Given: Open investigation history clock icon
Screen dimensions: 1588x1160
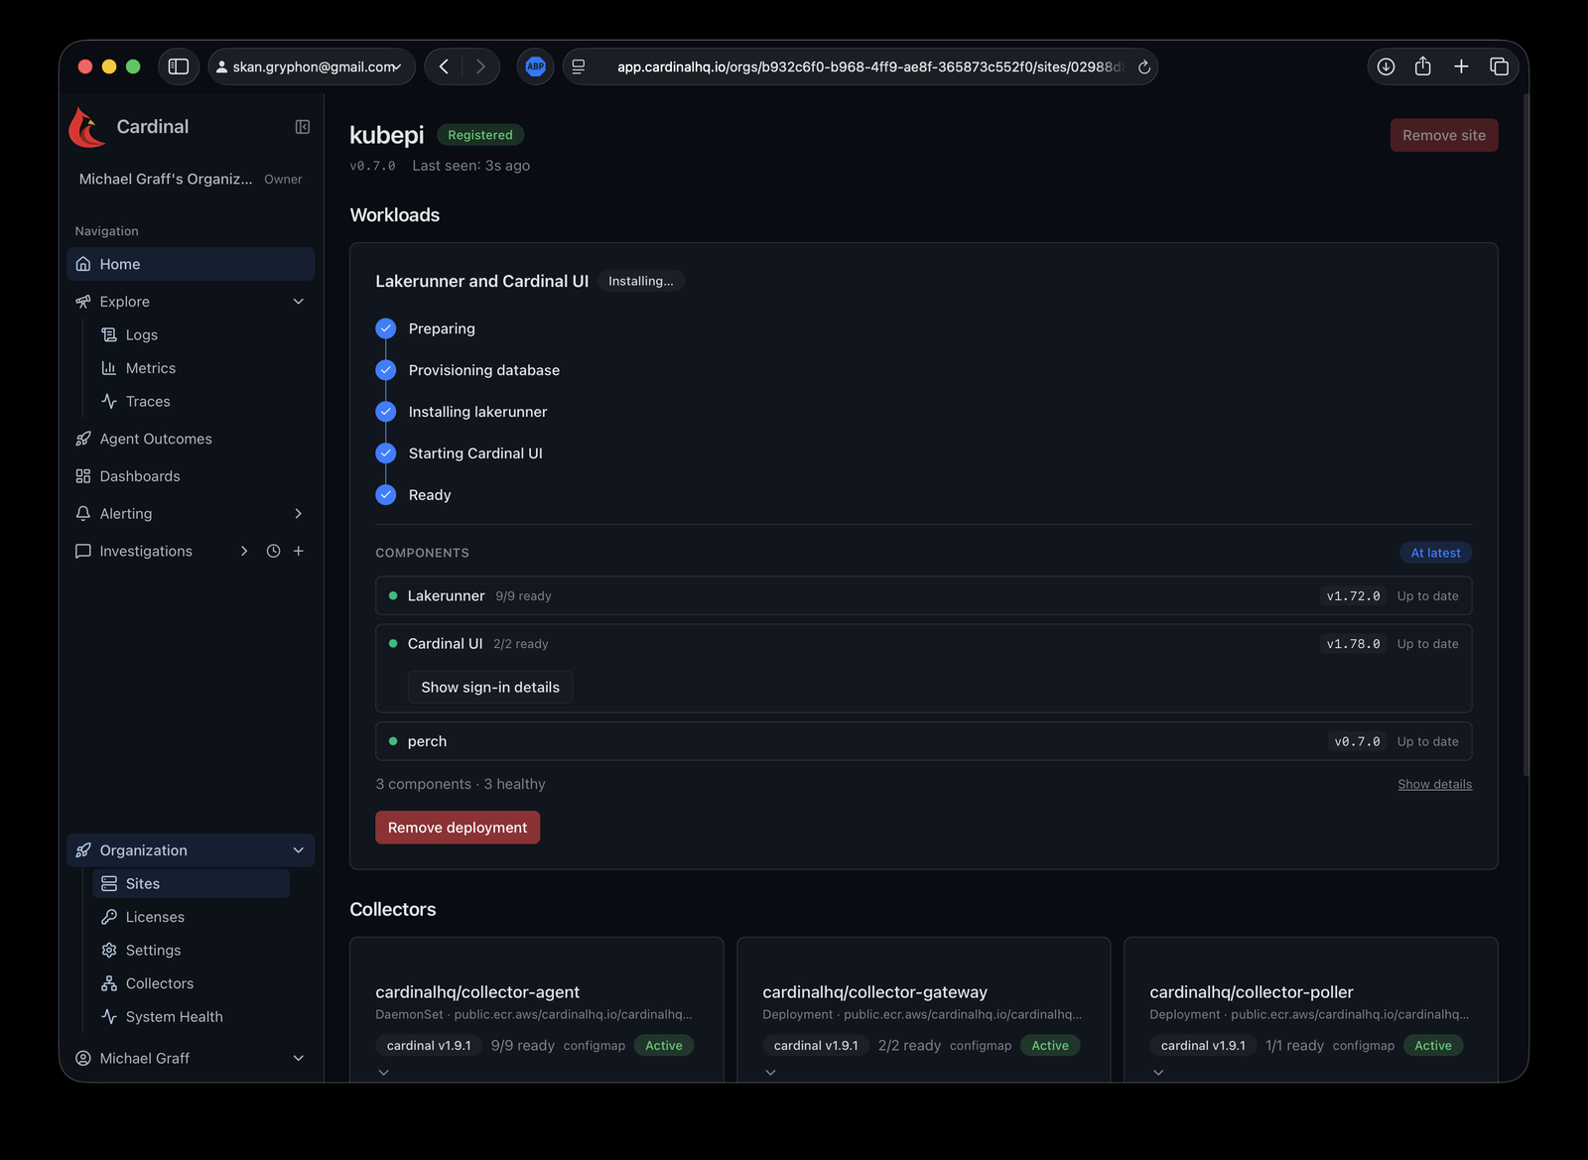Looking at the screenshot, I should (x=274, y=551).
